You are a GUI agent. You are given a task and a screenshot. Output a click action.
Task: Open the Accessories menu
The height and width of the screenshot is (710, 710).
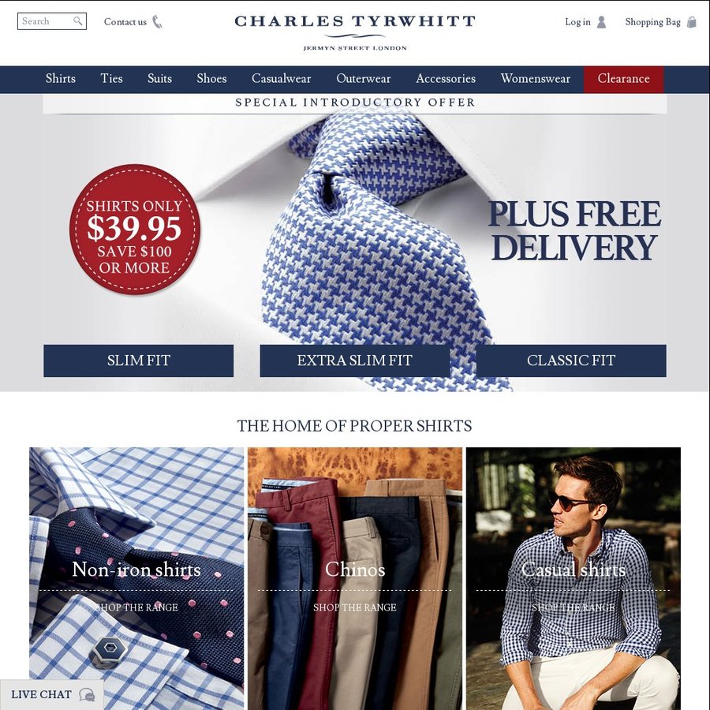[446, 79]
